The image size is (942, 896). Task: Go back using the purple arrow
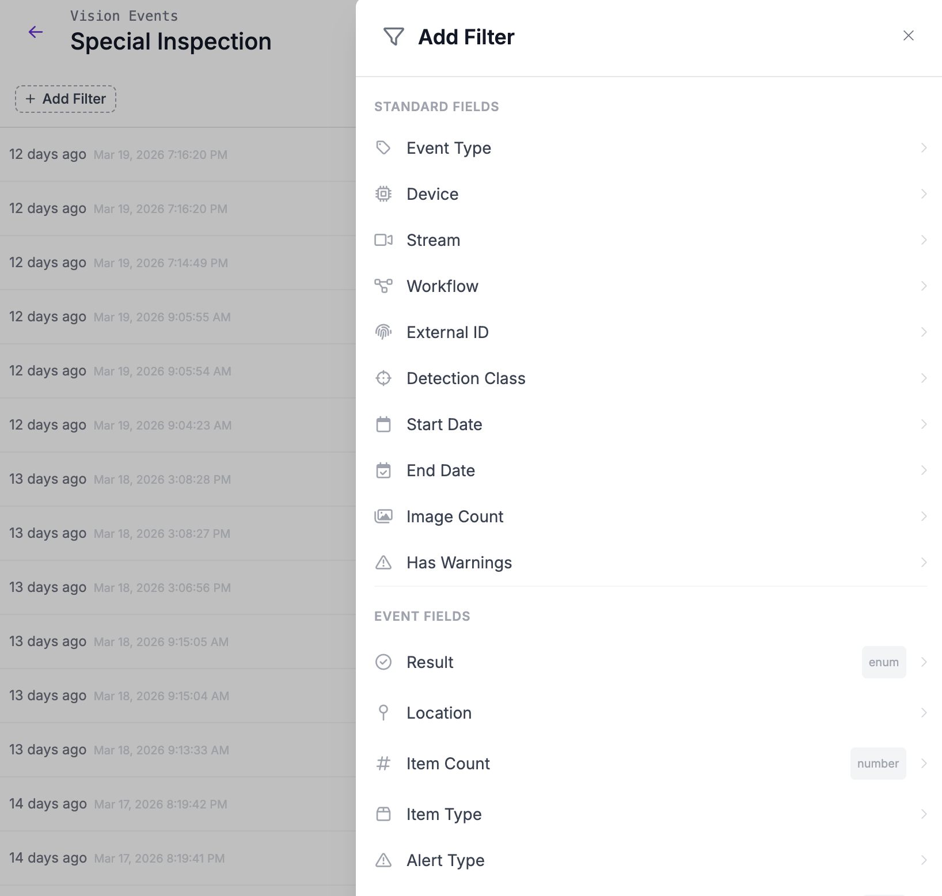(x=36, y=32)
